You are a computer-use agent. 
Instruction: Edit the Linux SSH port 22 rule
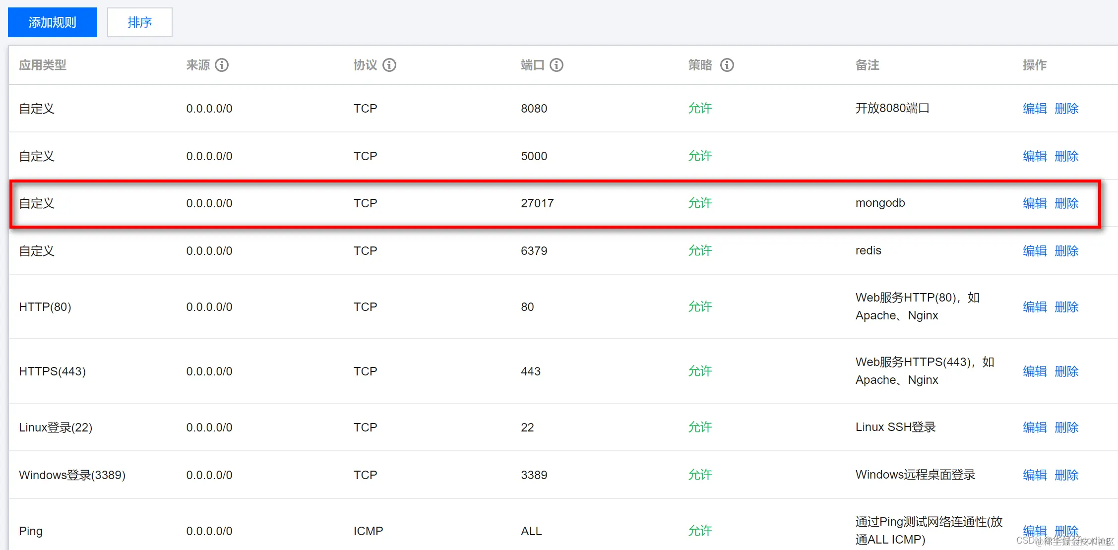point(1034,428)
